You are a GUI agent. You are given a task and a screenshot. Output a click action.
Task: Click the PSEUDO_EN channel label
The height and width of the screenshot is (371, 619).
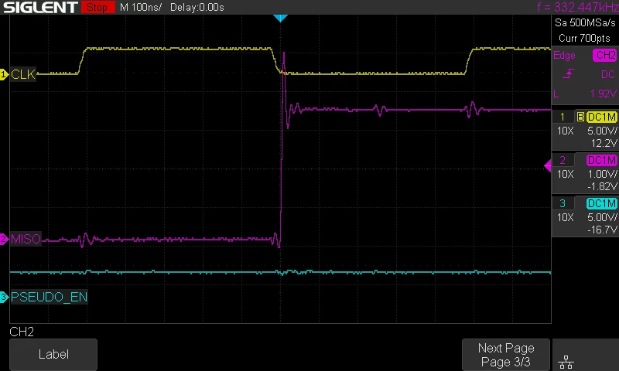[x=49, y=297]
